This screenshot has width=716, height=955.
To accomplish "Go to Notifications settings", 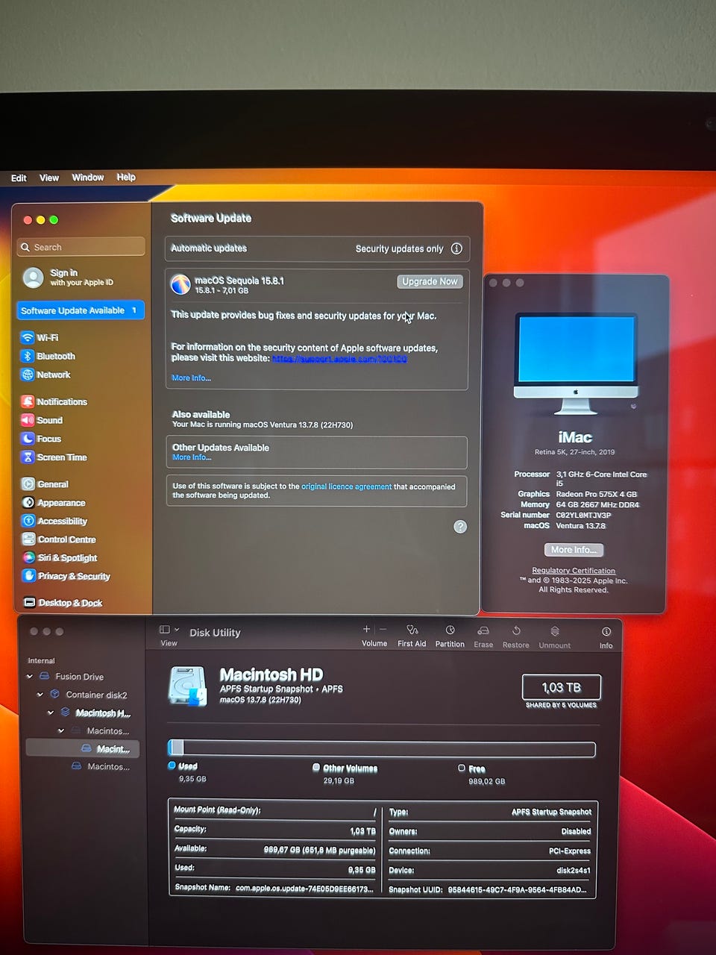I will pyautogui.click(x=54, y=401).
